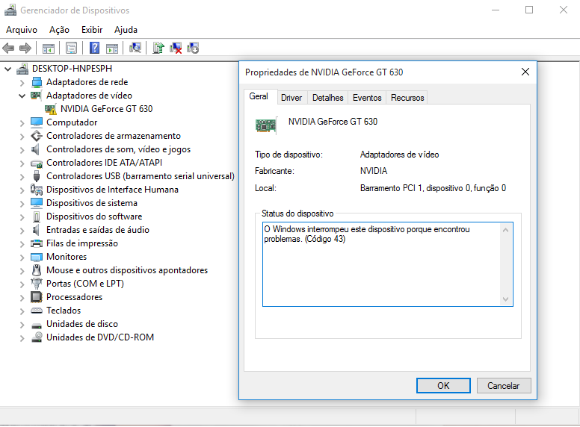This screenshot has height=427, width=580.
Task: Click the blue Help question mark icon
Action: pos(94,48)
